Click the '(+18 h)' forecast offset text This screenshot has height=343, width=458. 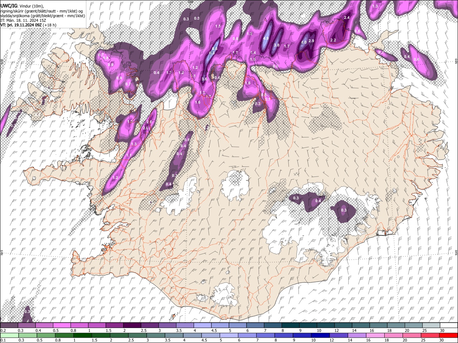49,25
